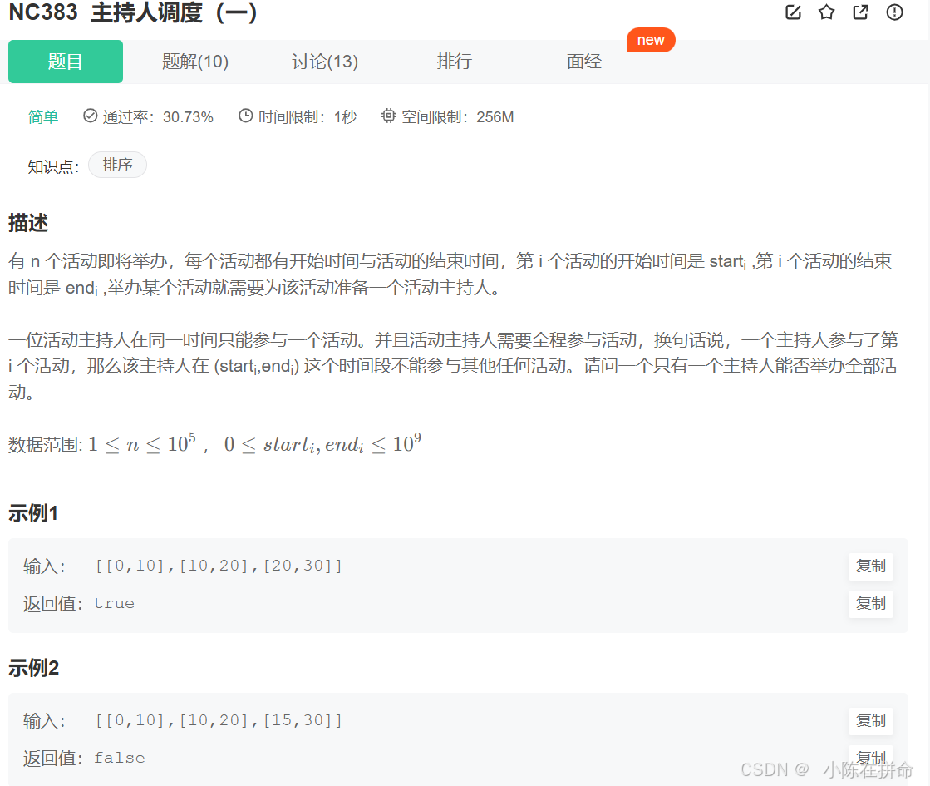Copy the example 2 return value false
Viewport: 930px width, 786px height.
[871, 758]
